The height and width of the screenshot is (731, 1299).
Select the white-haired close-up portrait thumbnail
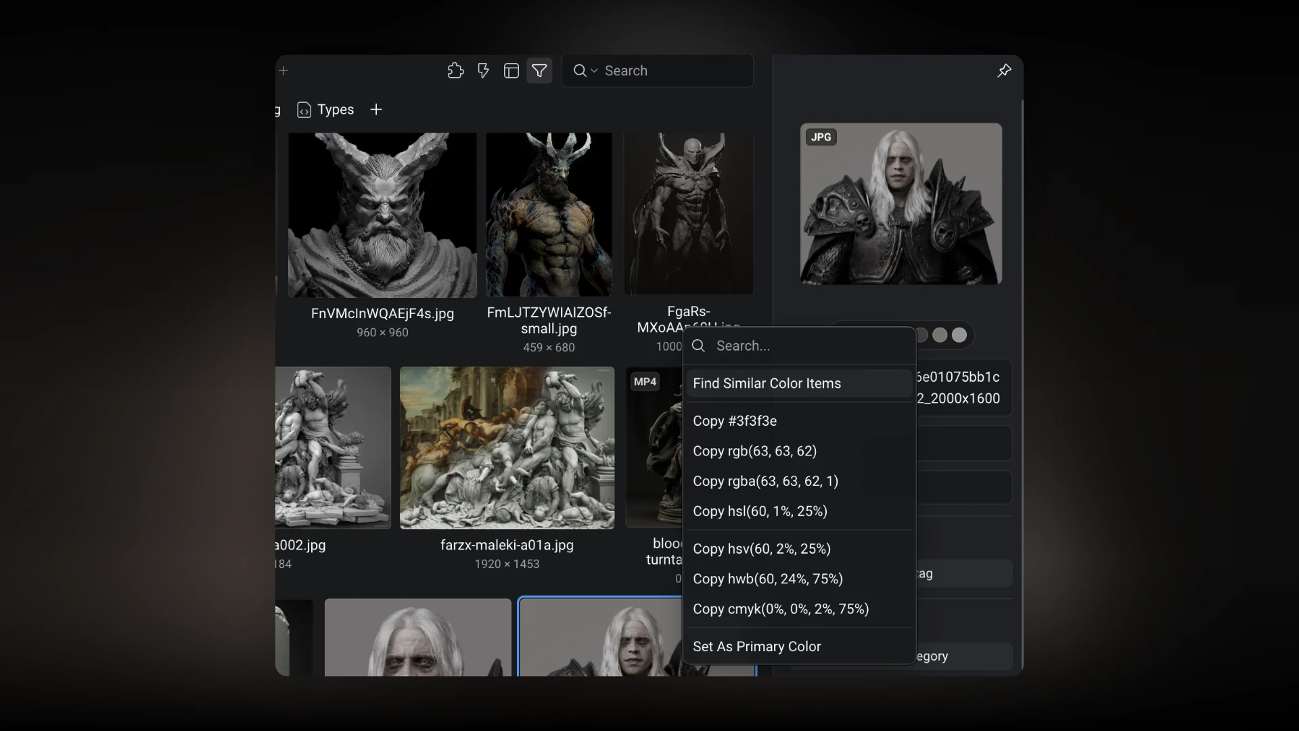click(x=418, y=638)
